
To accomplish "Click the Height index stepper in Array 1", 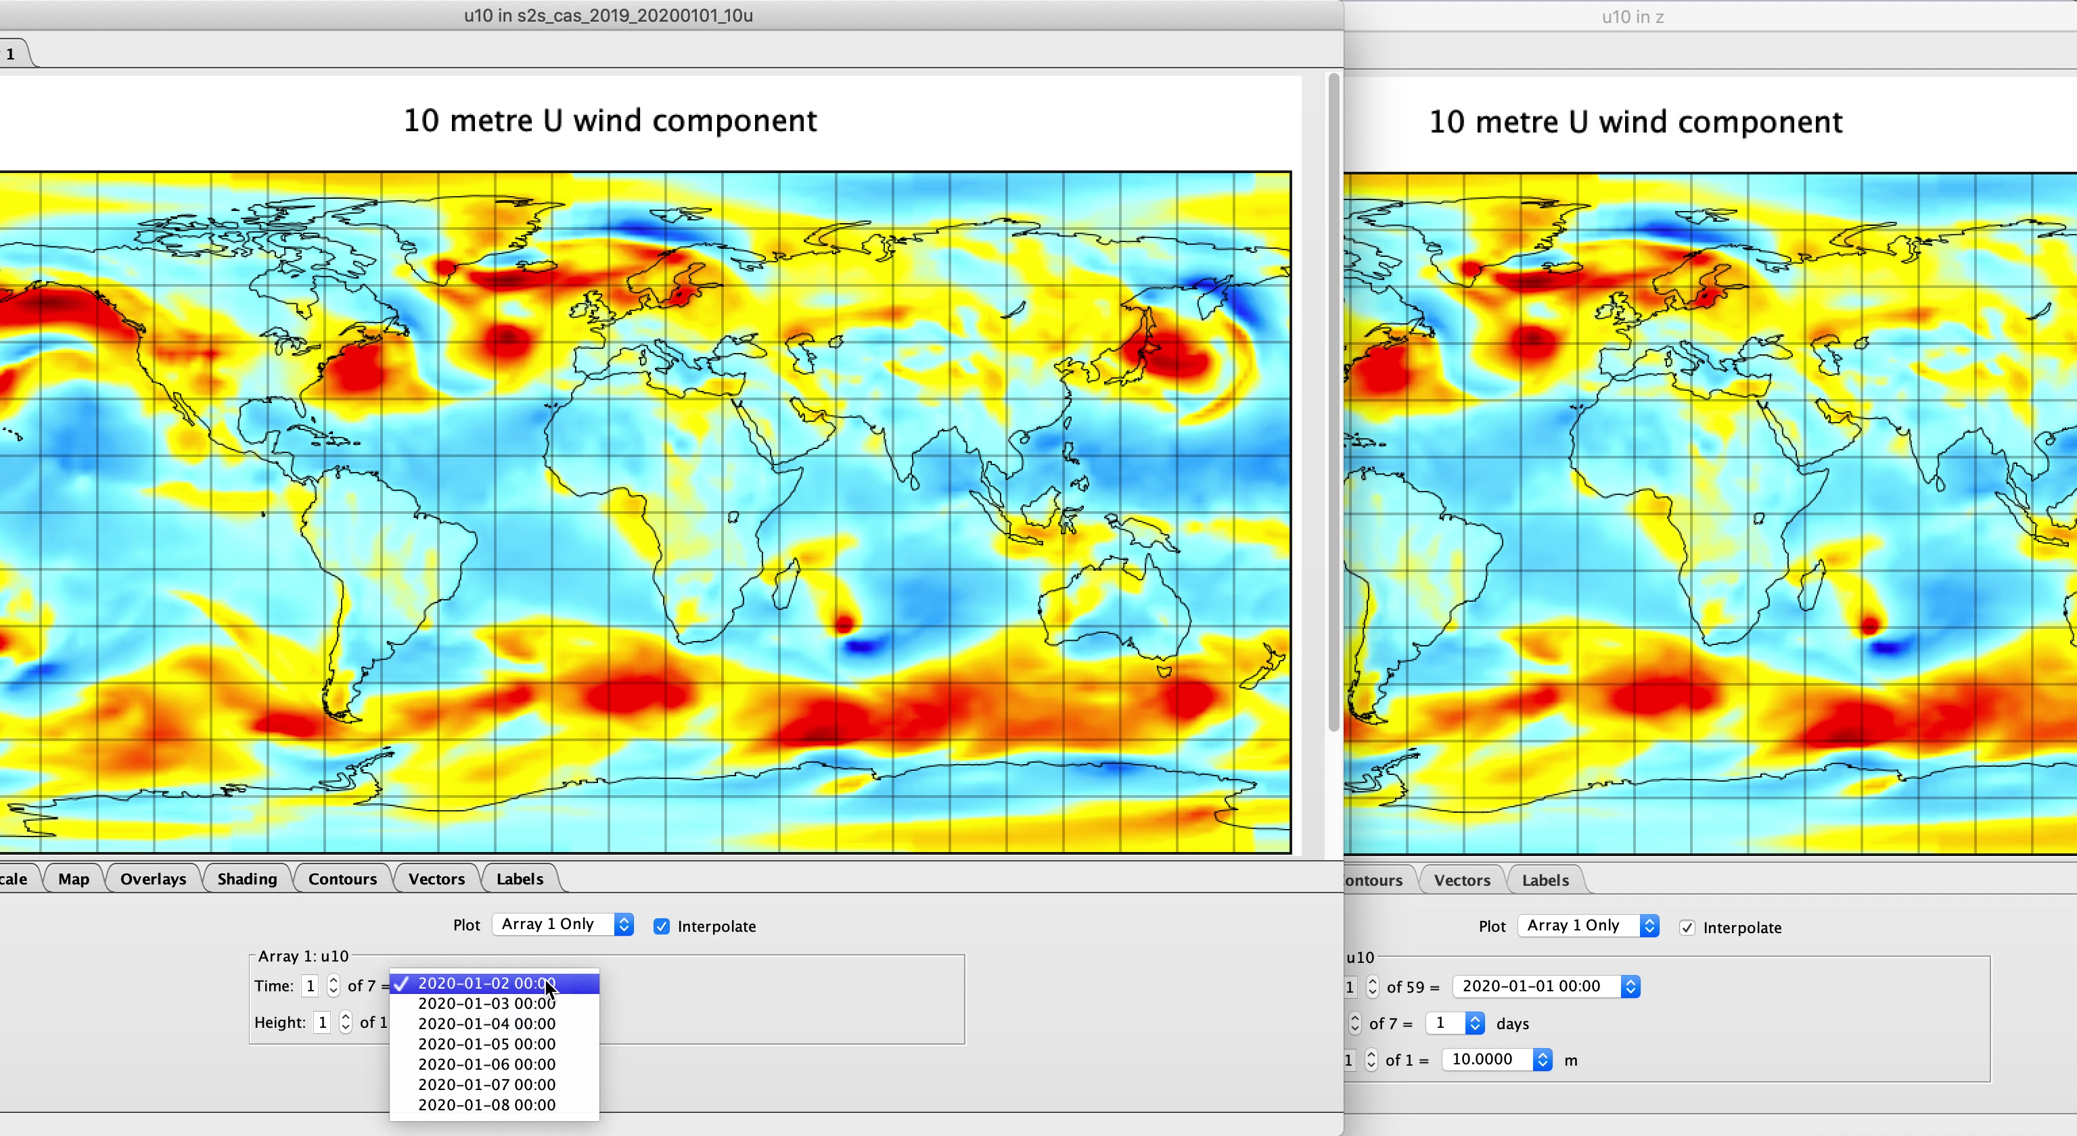I will [345, 1022].
